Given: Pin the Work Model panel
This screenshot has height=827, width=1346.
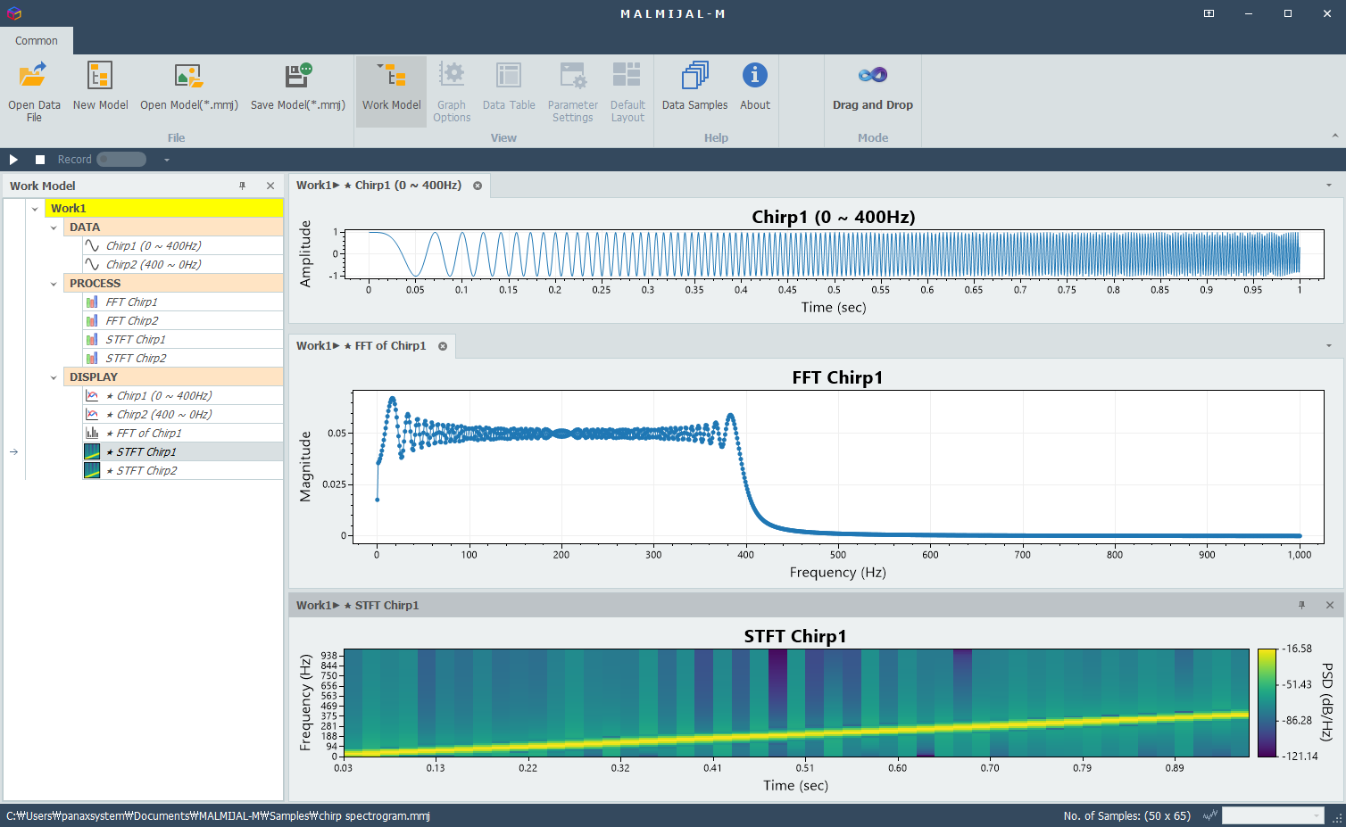Looking at the screenshot, I should (242, 186).
